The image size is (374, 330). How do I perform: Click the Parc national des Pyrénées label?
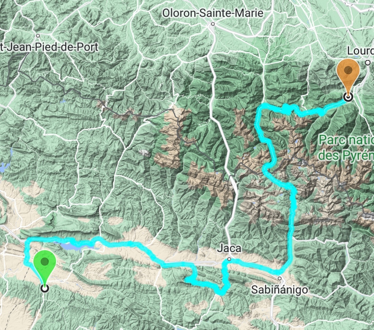click(x=346, y=147)
